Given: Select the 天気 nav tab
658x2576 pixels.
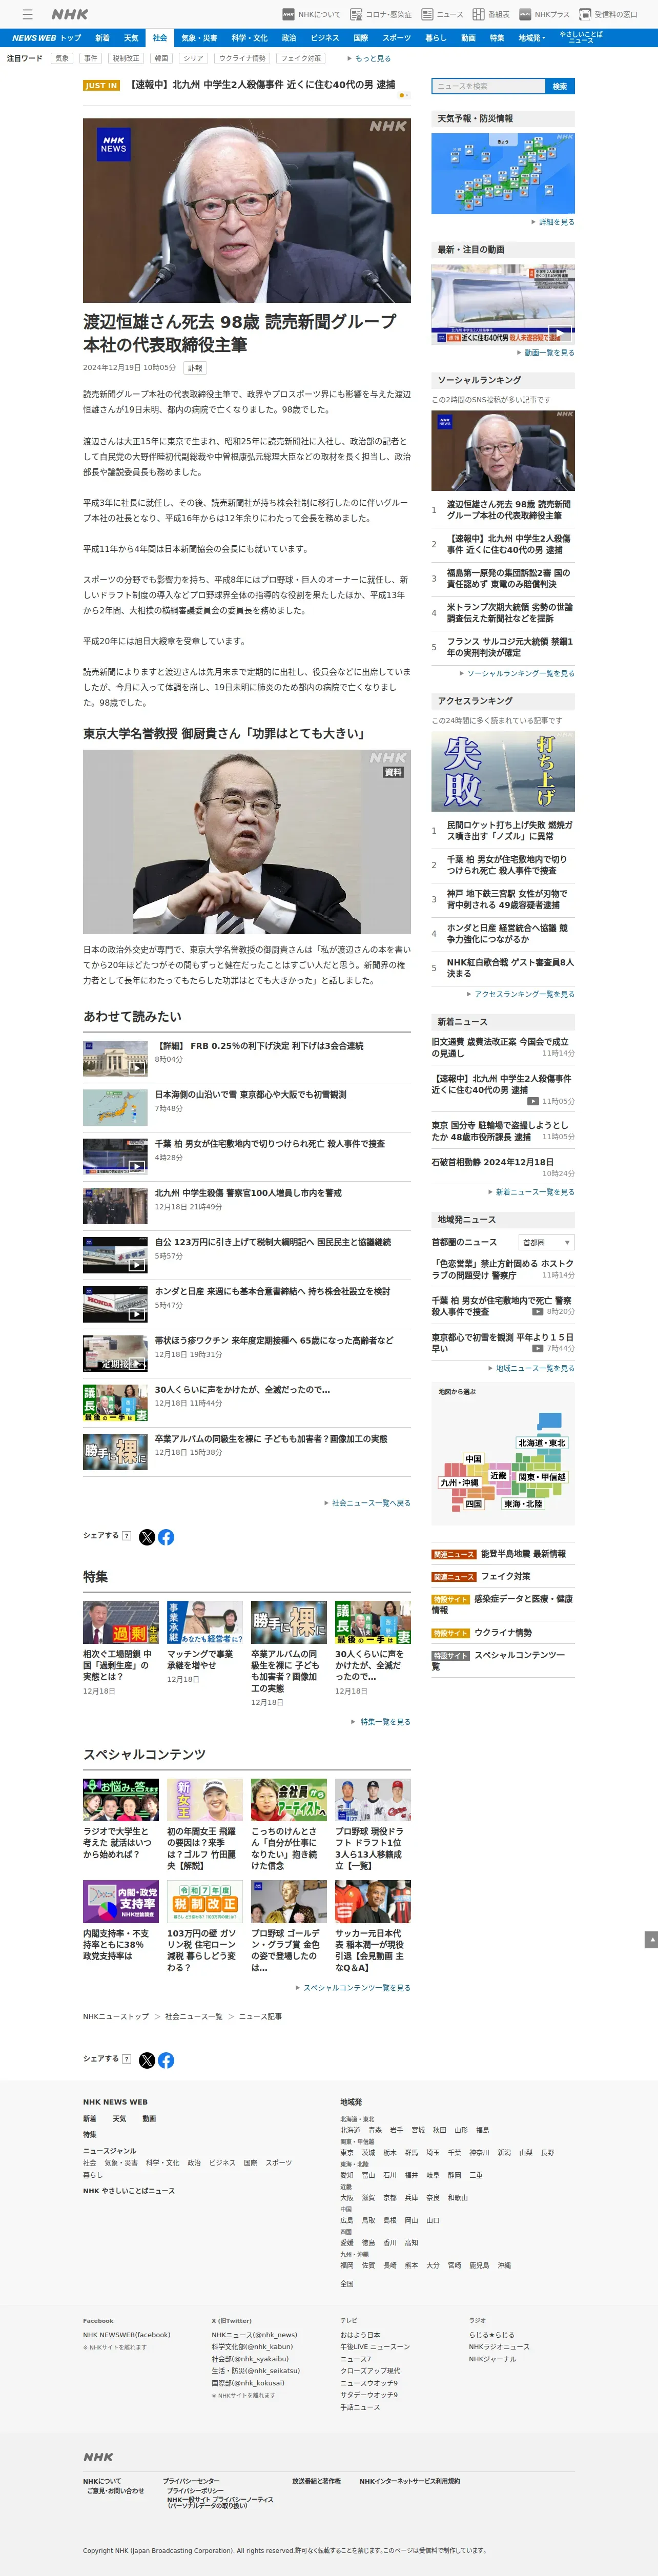Looking at the screenshot, I should (131, 38).
